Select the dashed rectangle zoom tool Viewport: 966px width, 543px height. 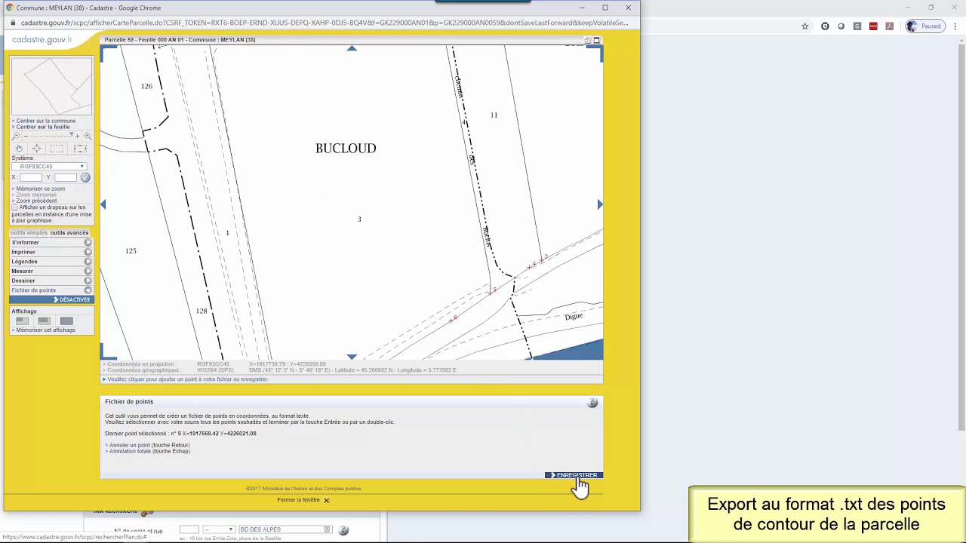[57, 149]
